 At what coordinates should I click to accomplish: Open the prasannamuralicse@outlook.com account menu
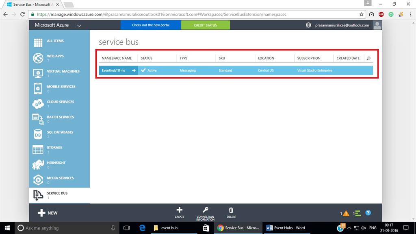342,25
